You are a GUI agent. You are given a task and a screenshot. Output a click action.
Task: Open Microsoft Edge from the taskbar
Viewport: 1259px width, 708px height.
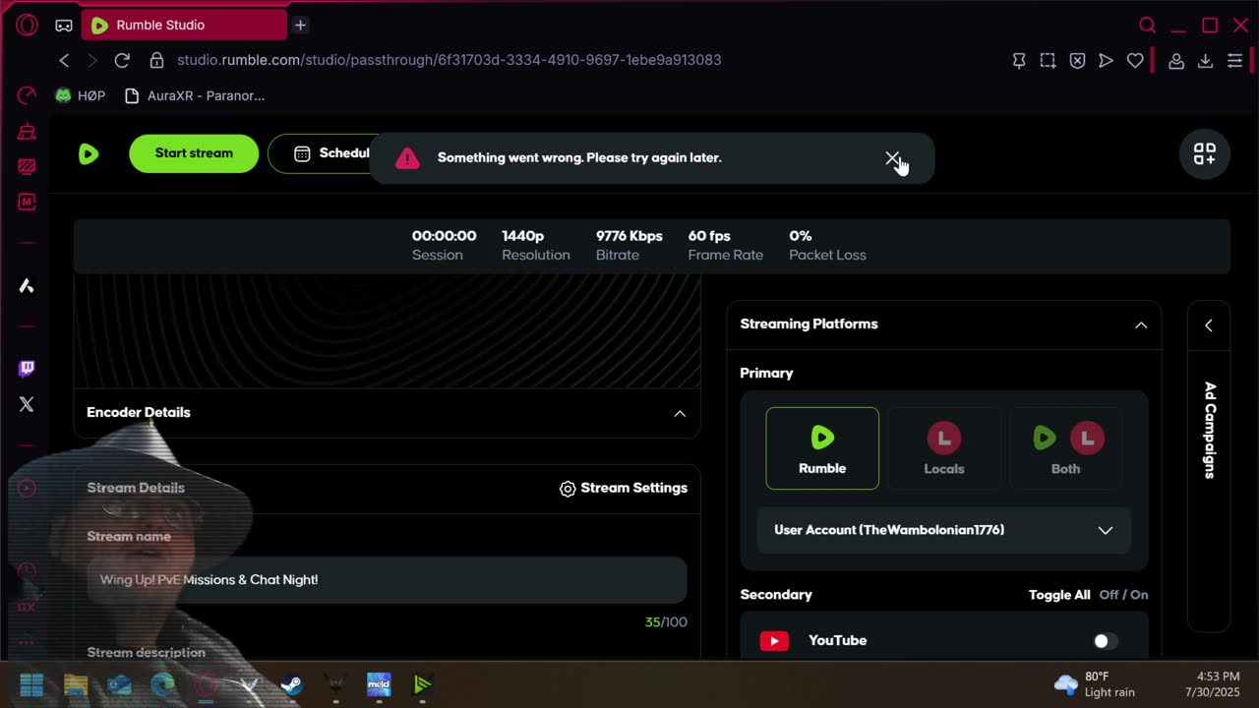click(x=162, y=684)
